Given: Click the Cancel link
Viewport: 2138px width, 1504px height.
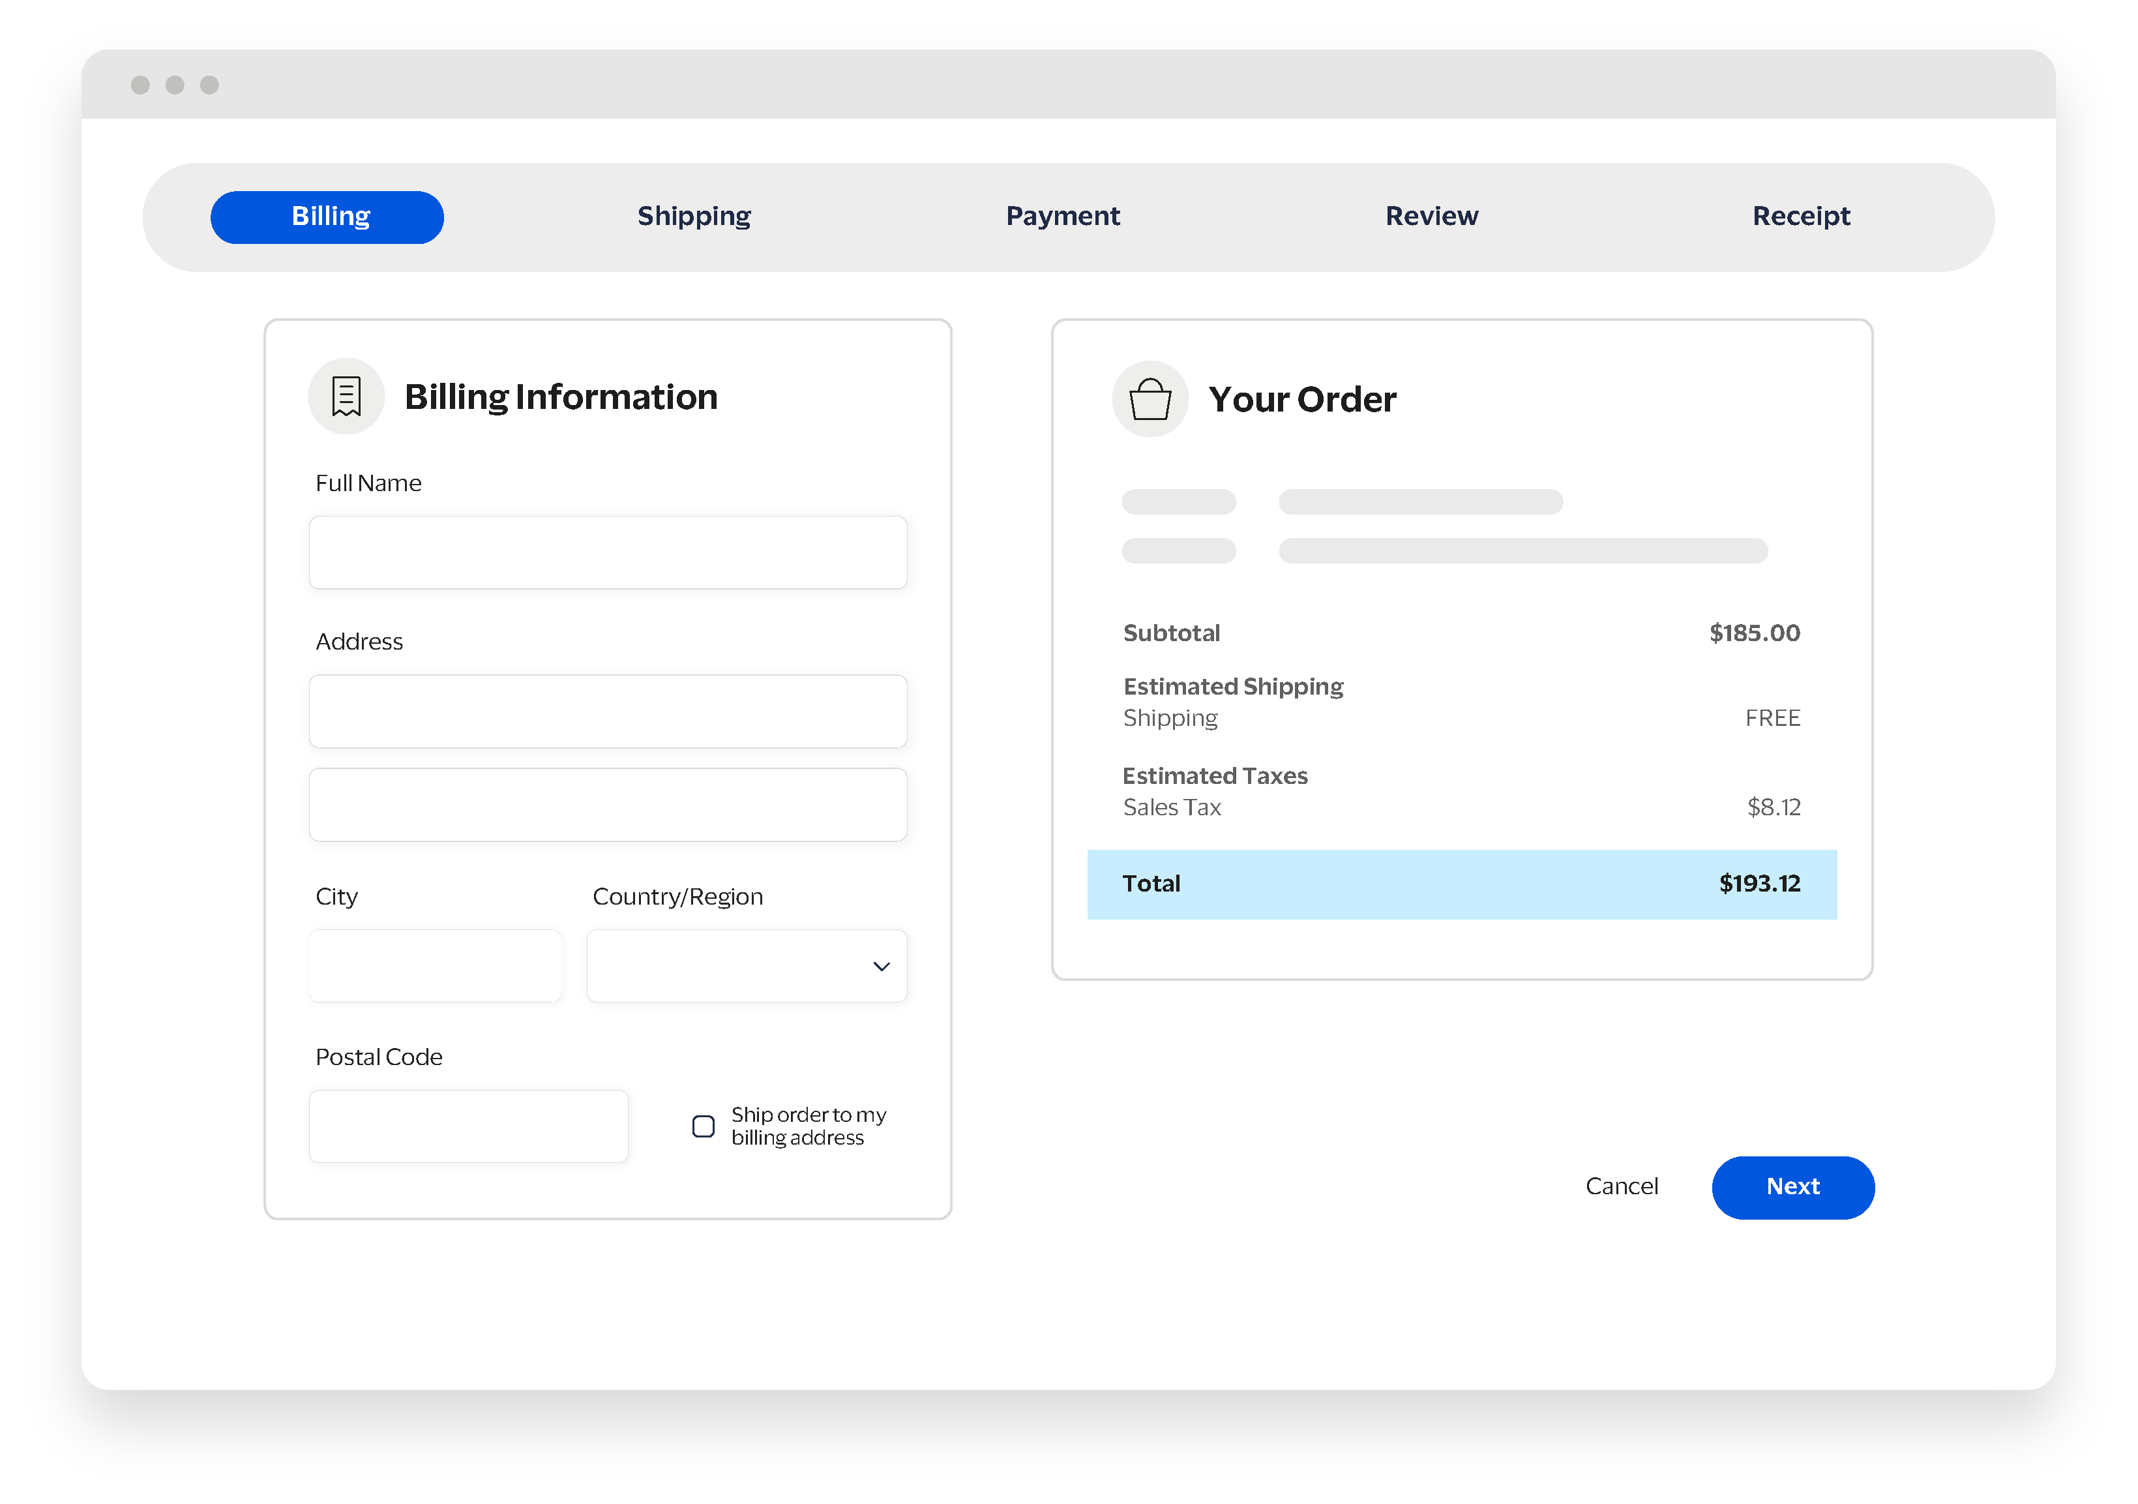Looking at the screenshot, I should [x=1621, y=1186].
